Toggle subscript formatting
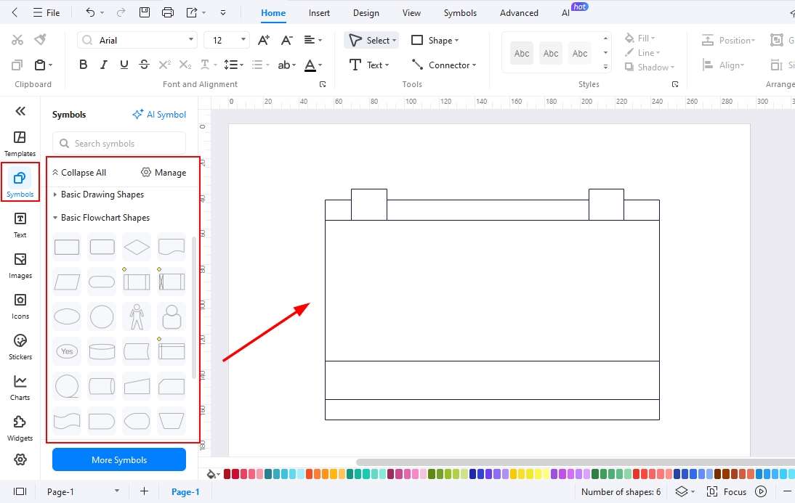This screenshot has width=795, height=503. 185,65
